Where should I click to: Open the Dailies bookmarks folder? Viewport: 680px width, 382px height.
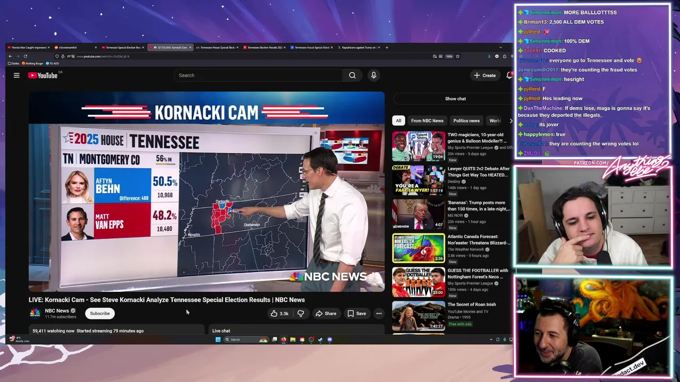point(14,63)
